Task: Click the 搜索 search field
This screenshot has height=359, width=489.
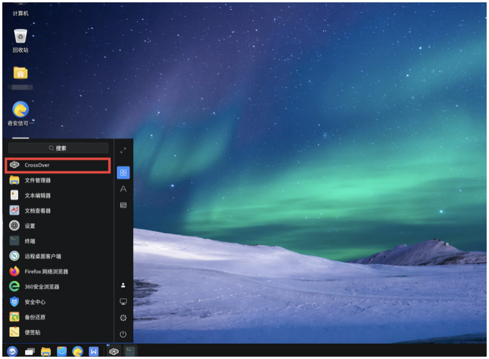Action: [58, 149]
